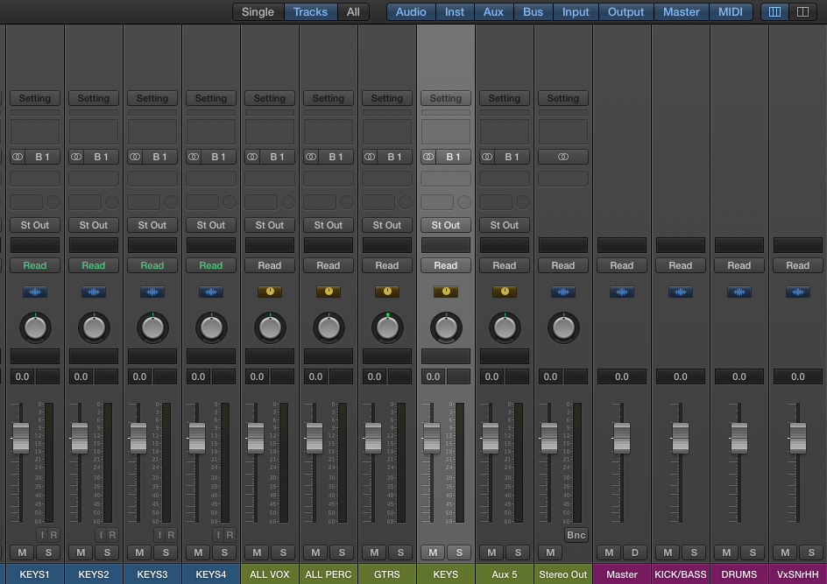
Task: Open Setting menu on KEYS1 strip
Action: click(x=35, y=98)
